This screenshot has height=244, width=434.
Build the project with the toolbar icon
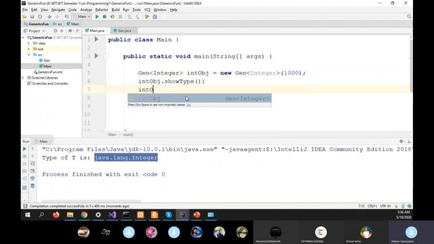(67, 17)
